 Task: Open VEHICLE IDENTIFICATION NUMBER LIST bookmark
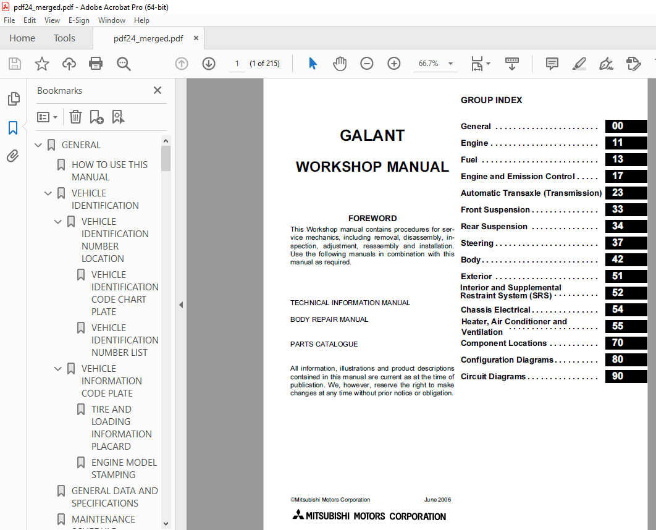click(125, 340)
